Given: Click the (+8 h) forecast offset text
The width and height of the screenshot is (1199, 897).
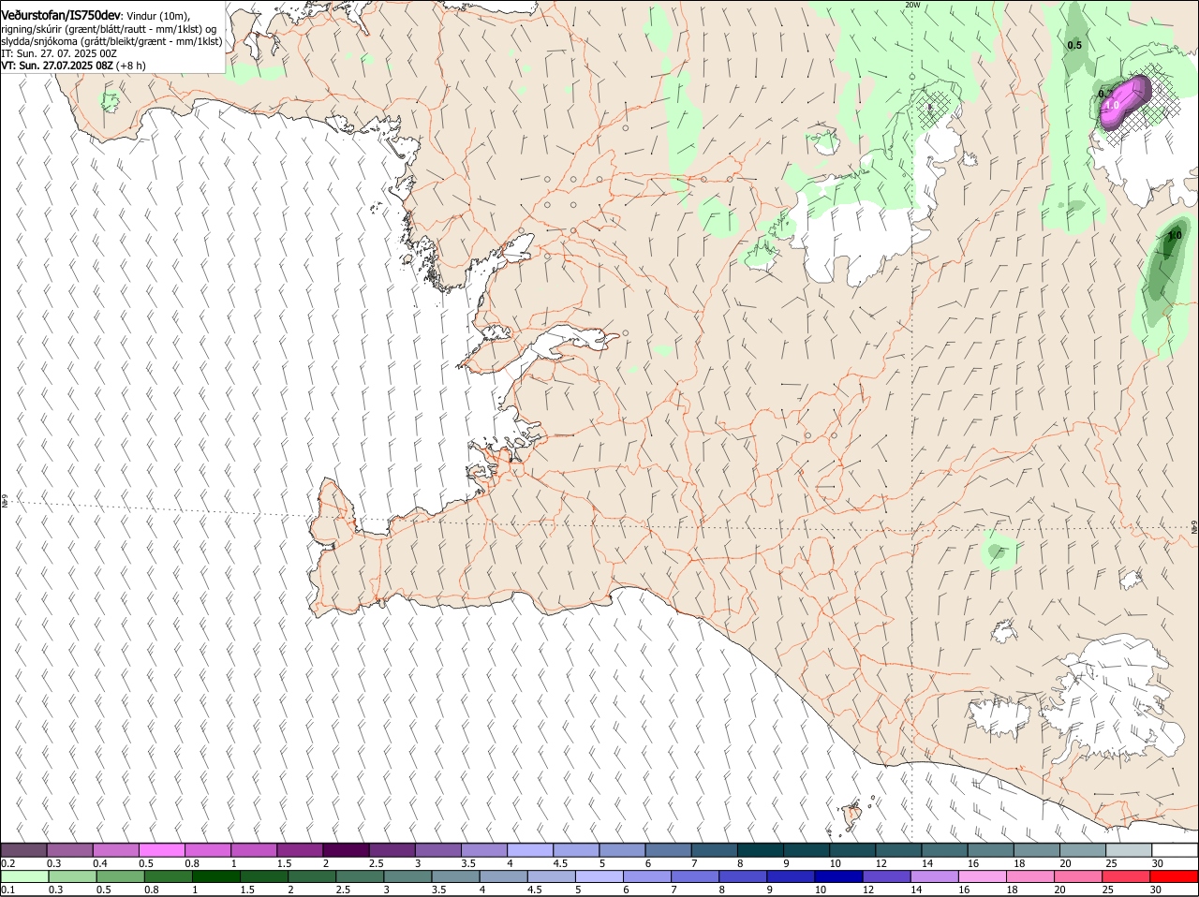Looking at the screenshot, I should coord(131,66).
